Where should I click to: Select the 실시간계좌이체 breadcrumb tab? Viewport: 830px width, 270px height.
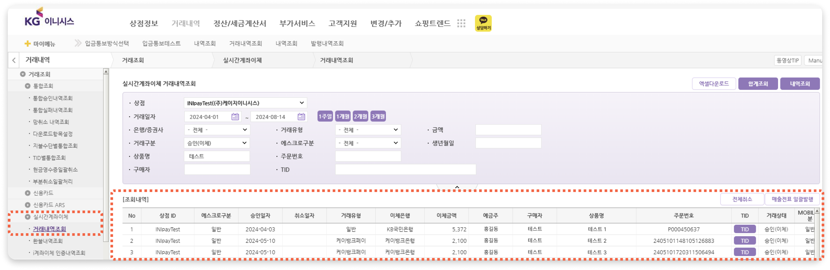click(x=242, y=60)
